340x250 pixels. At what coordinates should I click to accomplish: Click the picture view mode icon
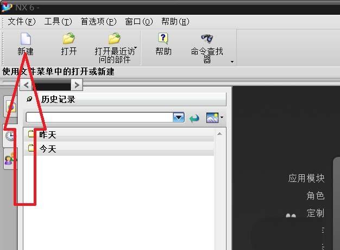point(212,118)
